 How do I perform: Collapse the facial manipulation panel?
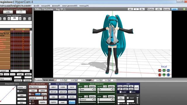tap(79, 84)
